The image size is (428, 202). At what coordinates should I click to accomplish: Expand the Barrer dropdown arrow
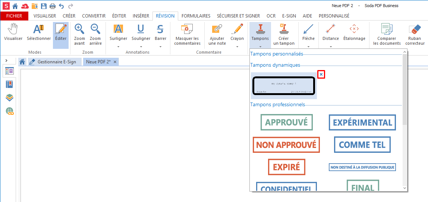(x=160, y=47)
